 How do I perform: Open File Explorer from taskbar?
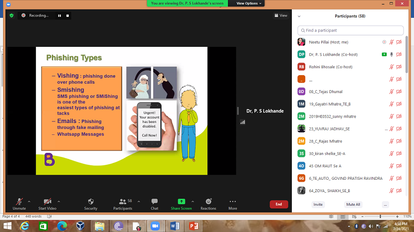(x=100, y=226)
